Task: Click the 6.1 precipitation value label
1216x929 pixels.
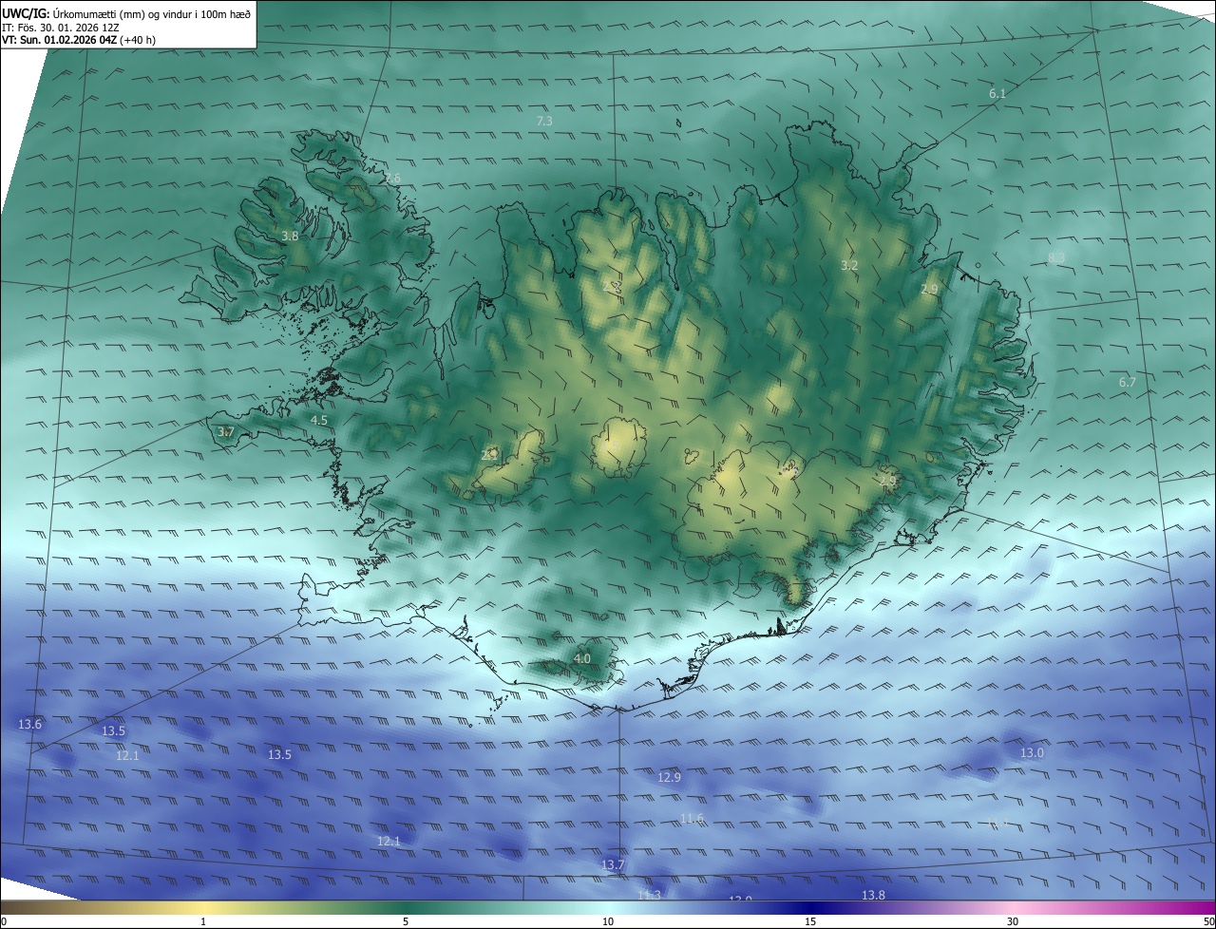Action: pos(997,93)
